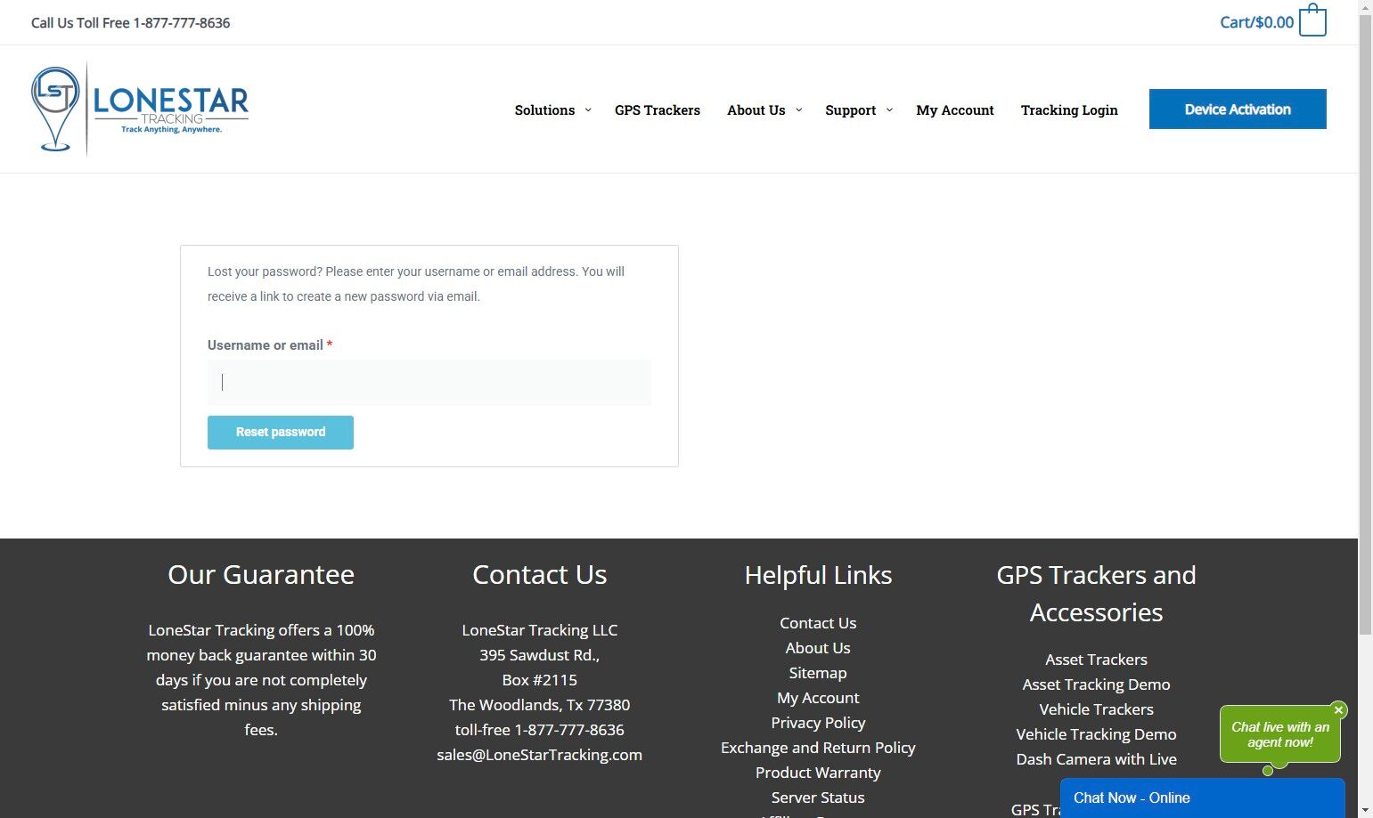
Task: Open Exchange and Return Policy link
Action: point(818,748)
